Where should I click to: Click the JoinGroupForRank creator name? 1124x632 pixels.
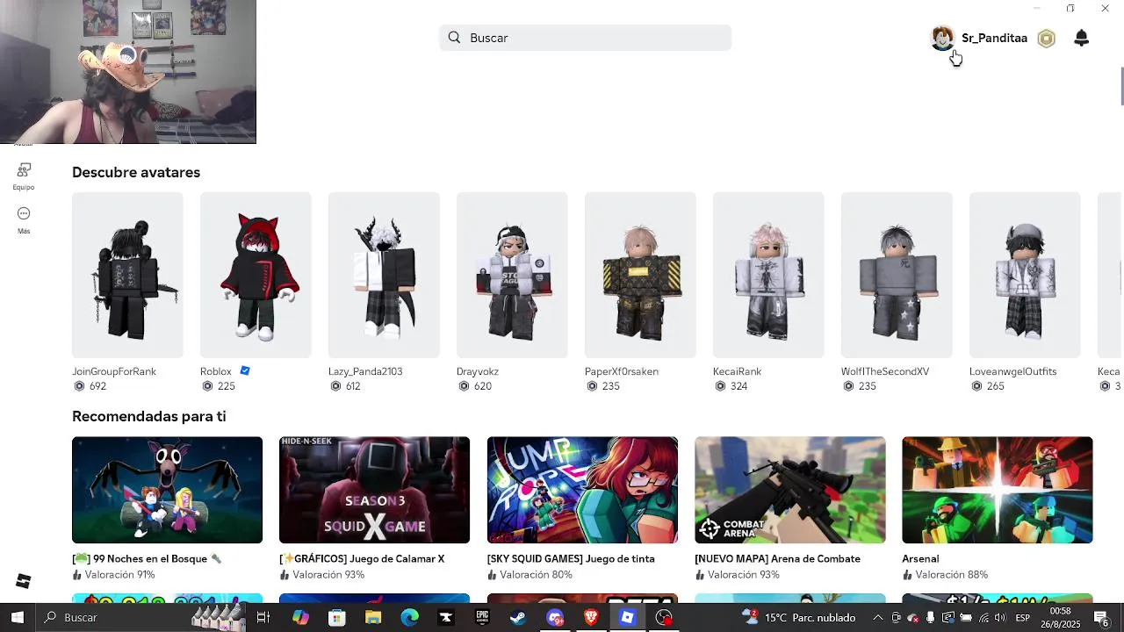coord(114,371)
